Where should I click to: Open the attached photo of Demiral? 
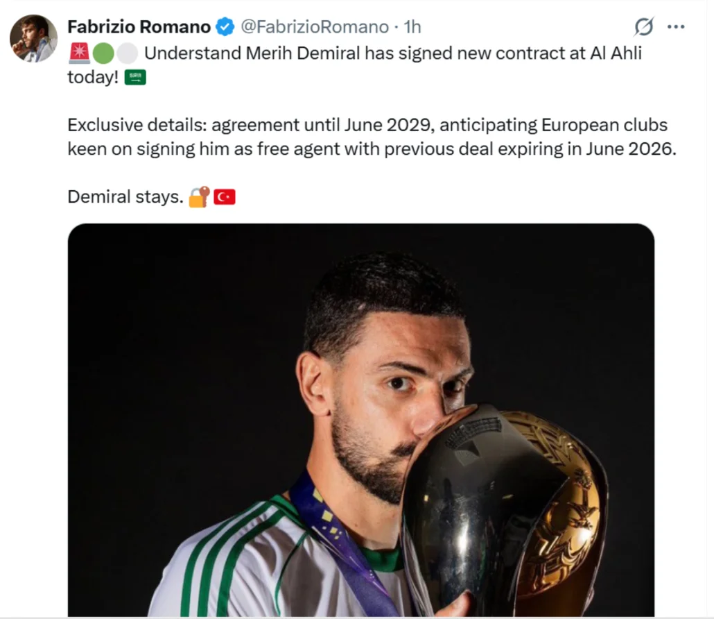point(361,420)
